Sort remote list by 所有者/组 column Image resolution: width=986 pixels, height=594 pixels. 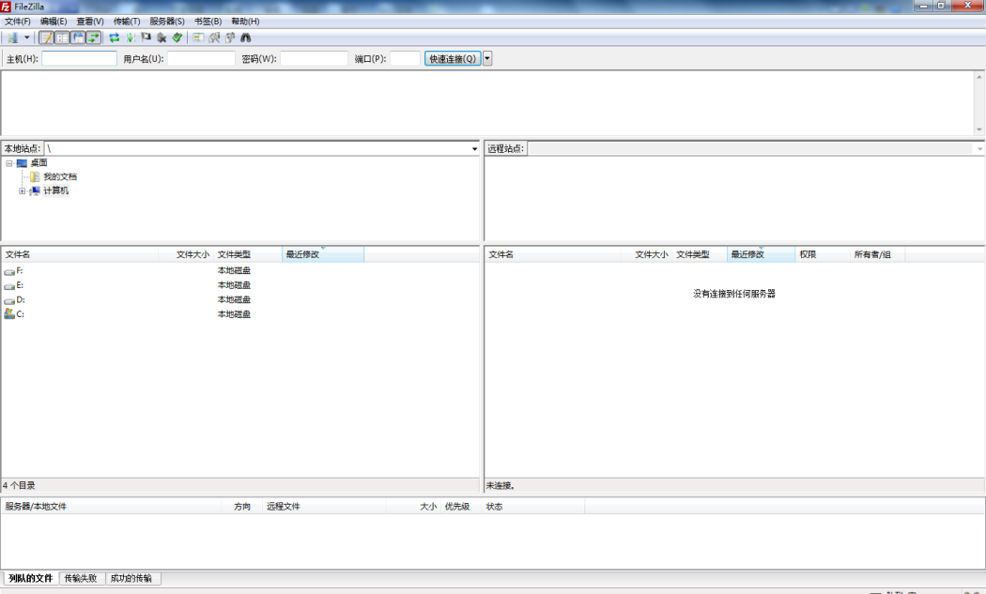877,254
